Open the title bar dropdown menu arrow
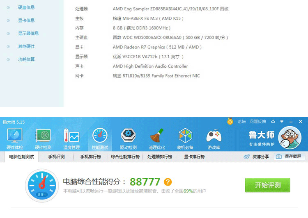Image resolution: width=308 pixels, height=218 pixels. [282, 121]
